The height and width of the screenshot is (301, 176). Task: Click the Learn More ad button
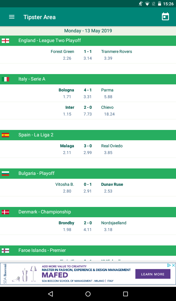click(x=153, y=274)
